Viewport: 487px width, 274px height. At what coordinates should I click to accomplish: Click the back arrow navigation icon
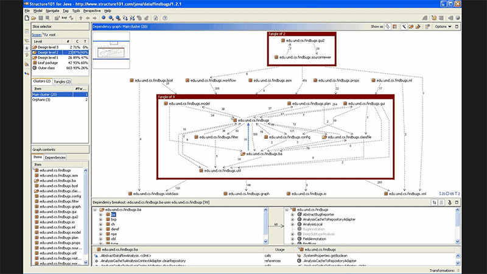tap(88, 18)
